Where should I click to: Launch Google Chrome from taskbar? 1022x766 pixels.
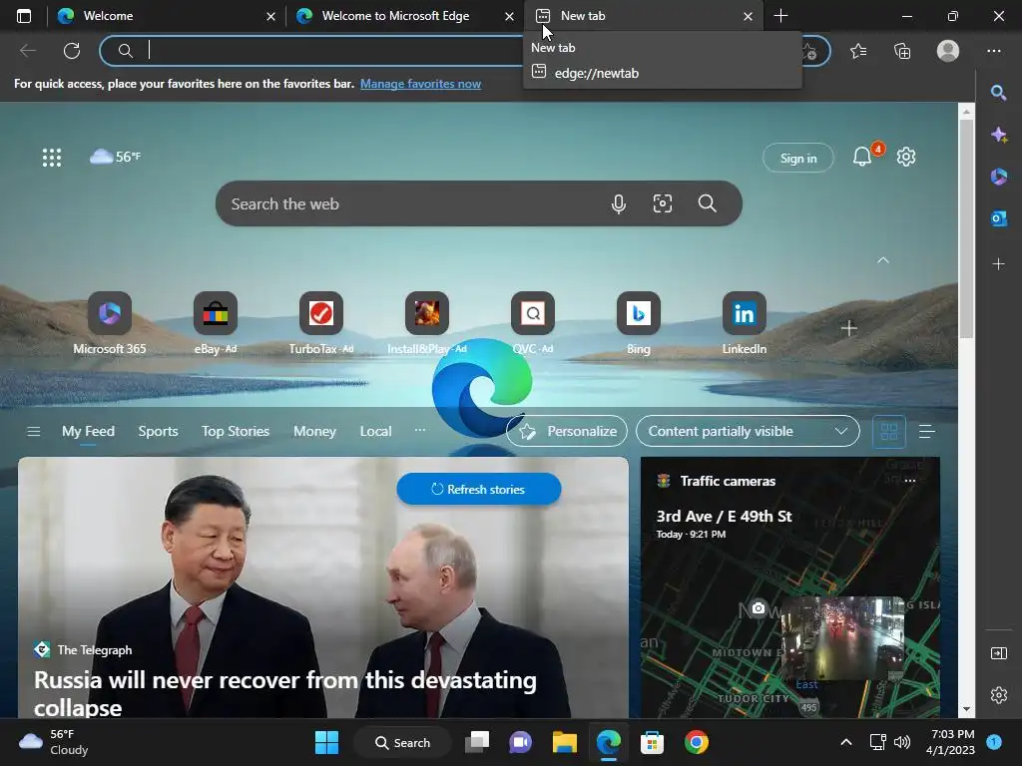[x=696, y=742]
